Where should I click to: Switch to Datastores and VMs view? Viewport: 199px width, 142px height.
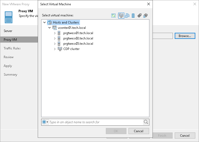click(x=133, y=16)
